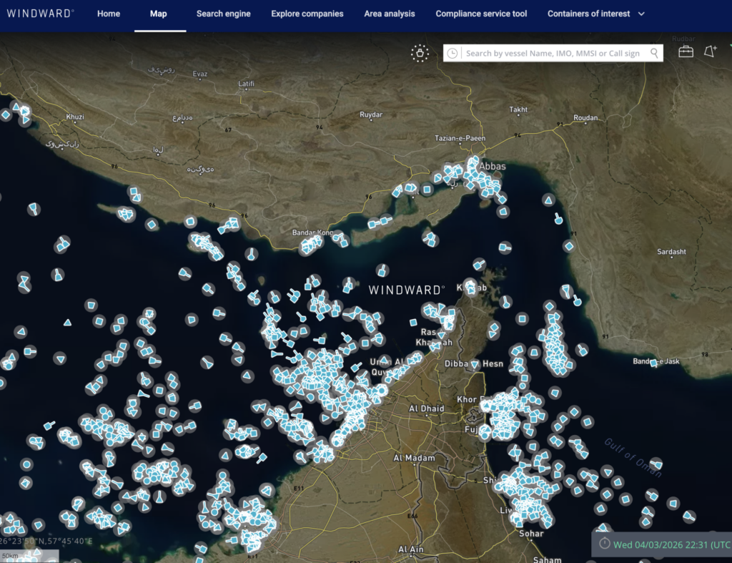Image resolution: width=732 pixels, height=563 pixels.
Task: Click the Sohar city label
Action: pyautogui.click(x=531, y=534)
